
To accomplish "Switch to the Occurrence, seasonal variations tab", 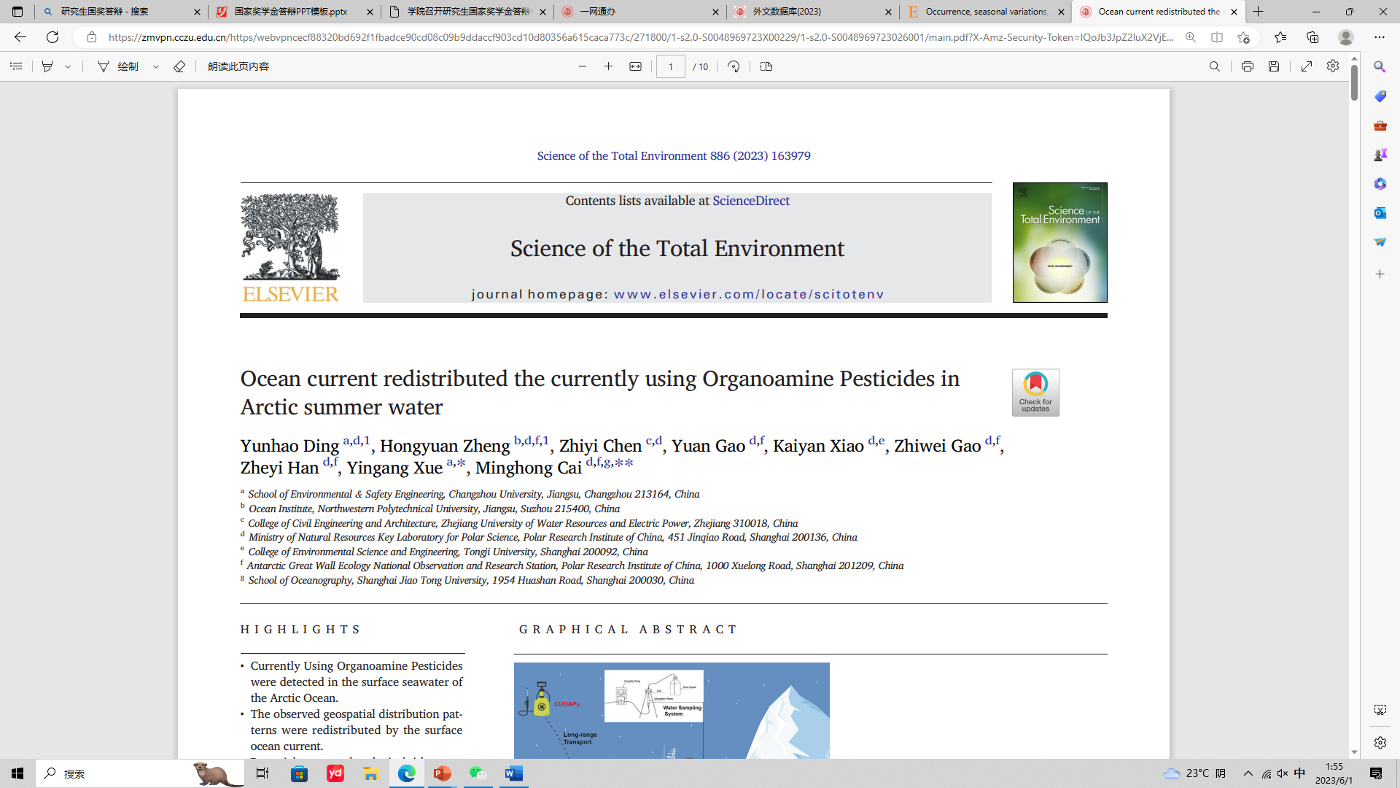I will tap(984, 12).
